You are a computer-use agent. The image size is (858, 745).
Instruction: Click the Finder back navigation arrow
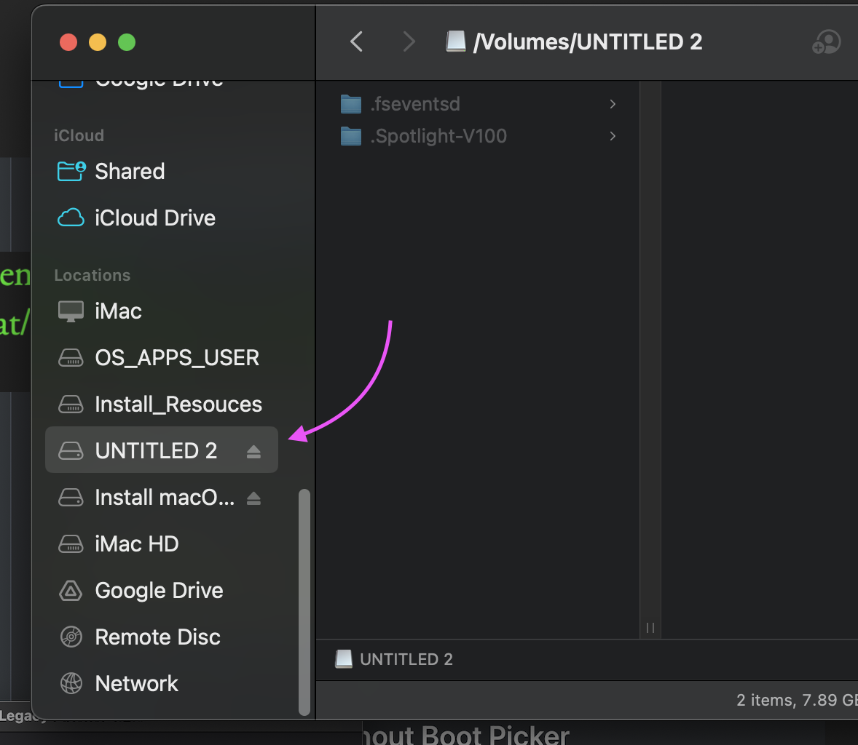coord(357,41)
